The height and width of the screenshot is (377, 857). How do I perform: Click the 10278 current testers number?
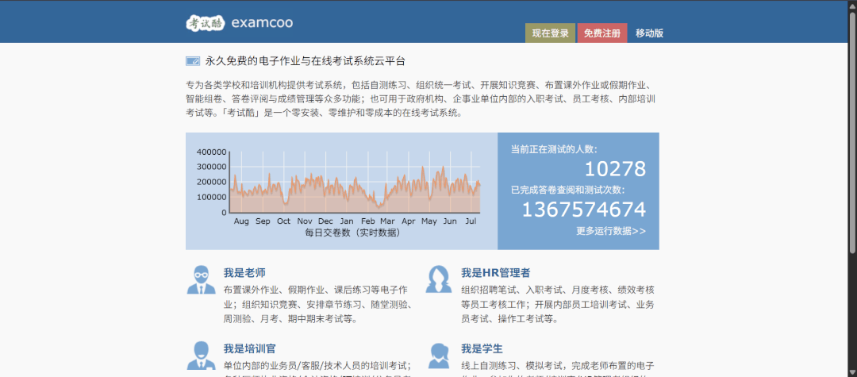click(x=616, y=169)
